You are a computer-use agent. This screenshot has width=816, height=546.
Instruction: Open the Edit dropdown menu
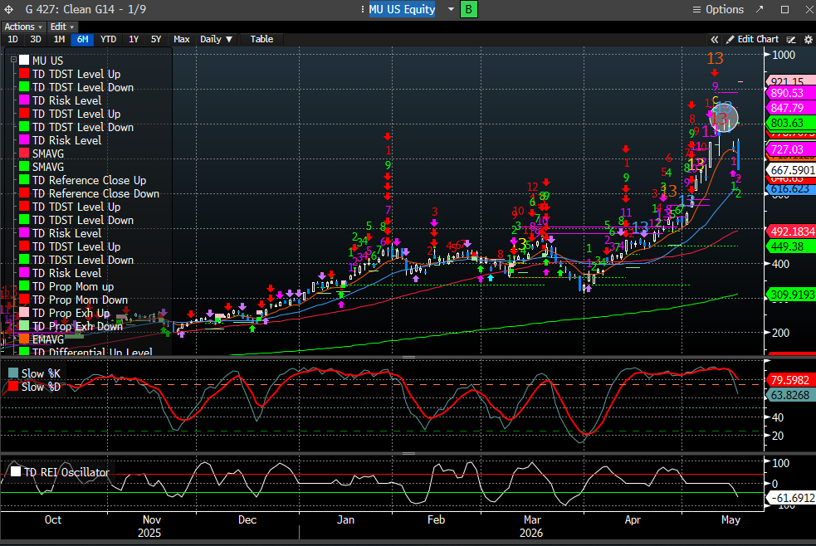click(62, 27)
